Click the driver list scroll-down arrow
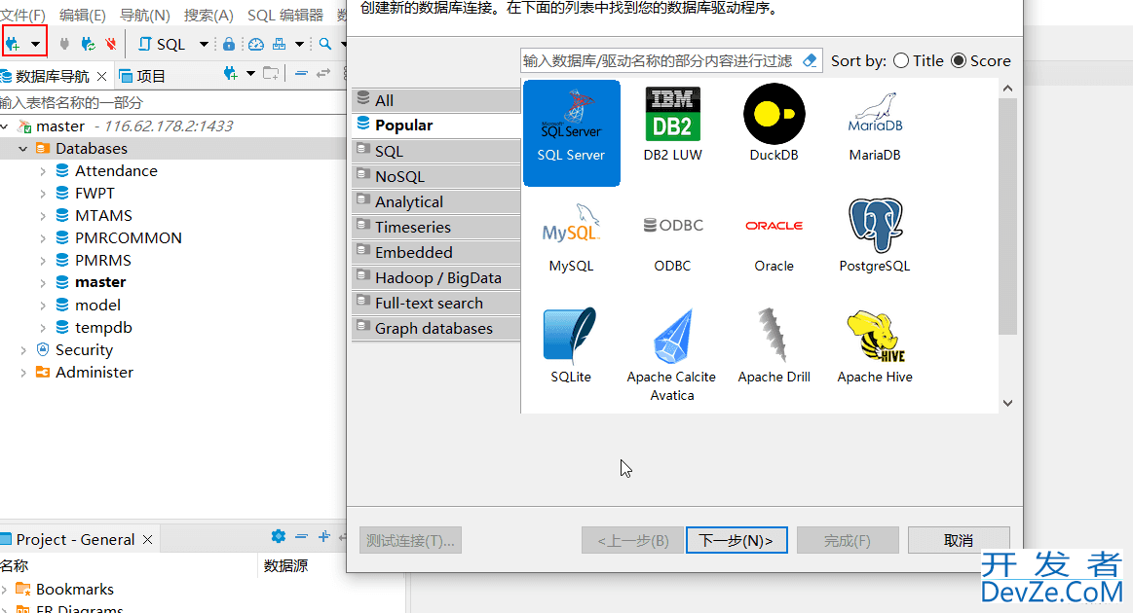 pos(1007,403)
